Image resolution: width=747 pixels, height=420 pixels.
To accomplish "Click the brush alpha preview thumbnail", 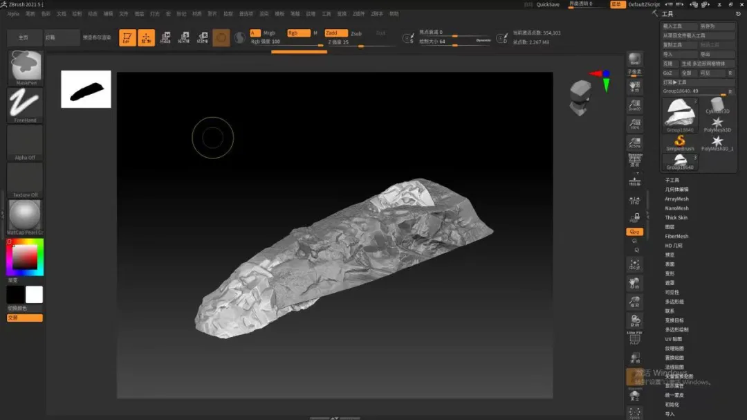I will point(86,89).
